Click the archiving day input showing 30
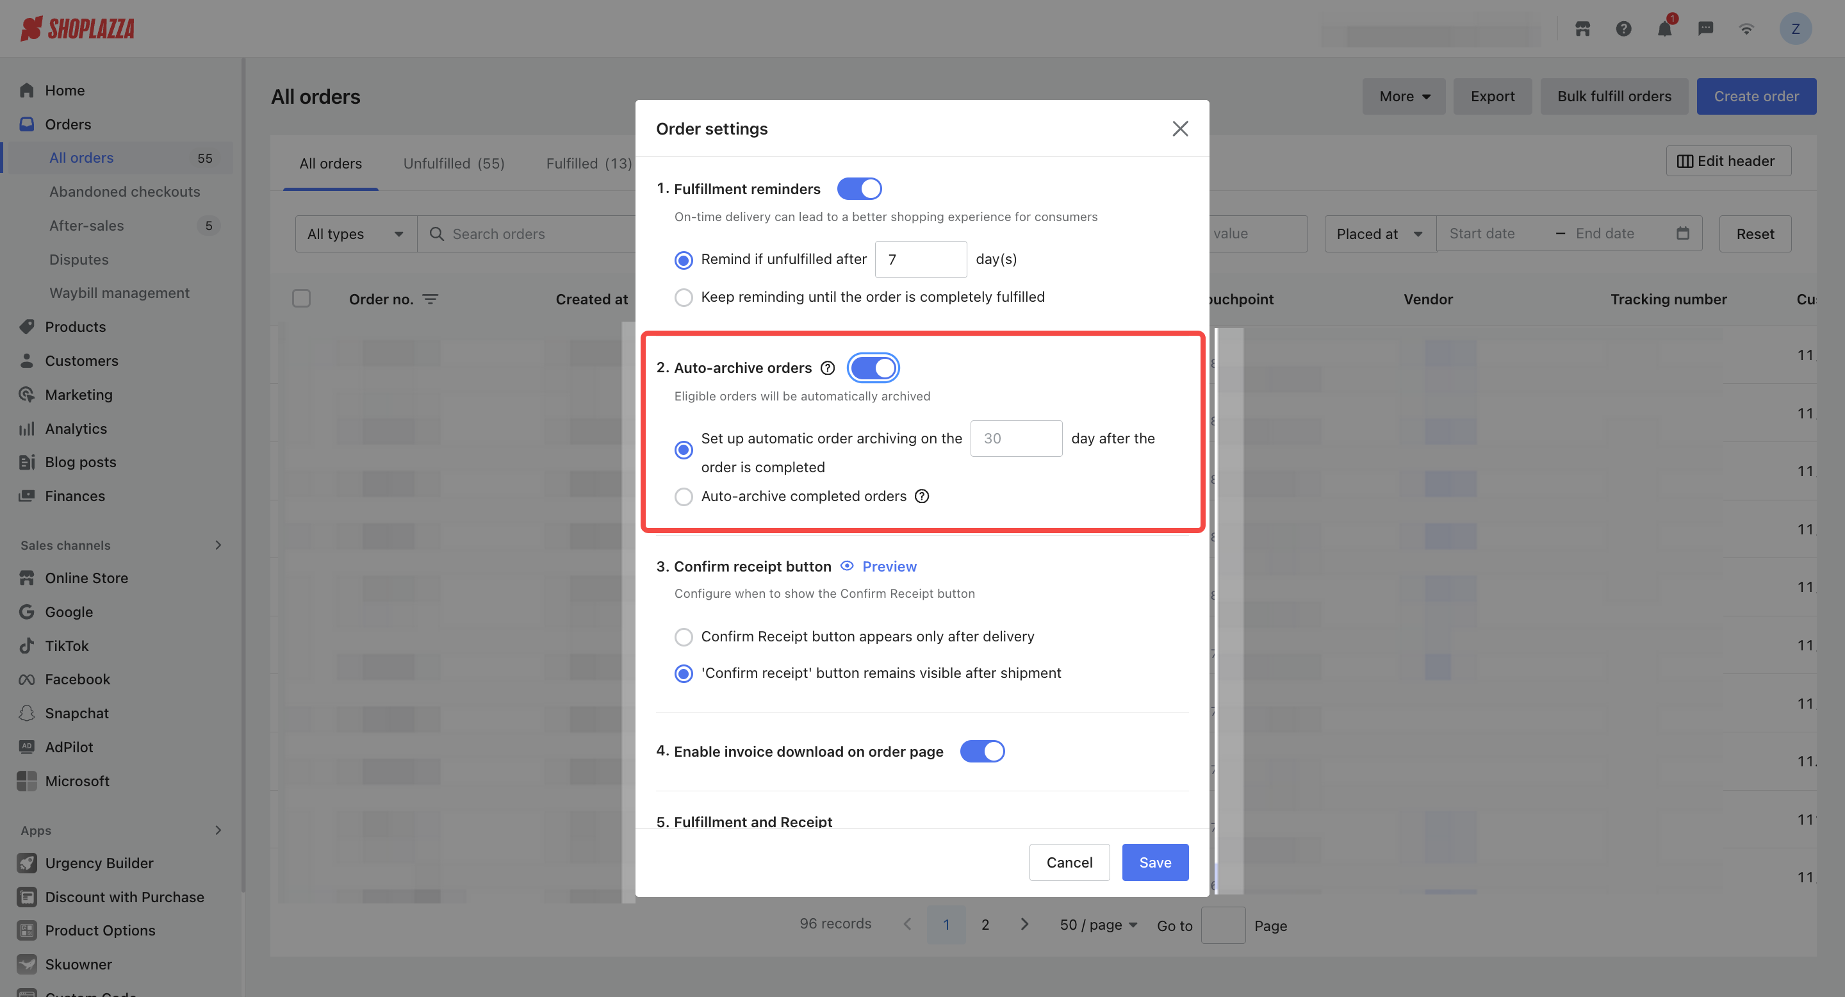Viewport: 1845px width, 997px height. coord(1015,438)
